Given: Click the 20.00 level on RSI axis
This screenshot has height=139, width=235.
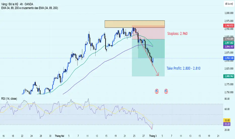Looking at the screenshot, I should (x=227, y=130).
